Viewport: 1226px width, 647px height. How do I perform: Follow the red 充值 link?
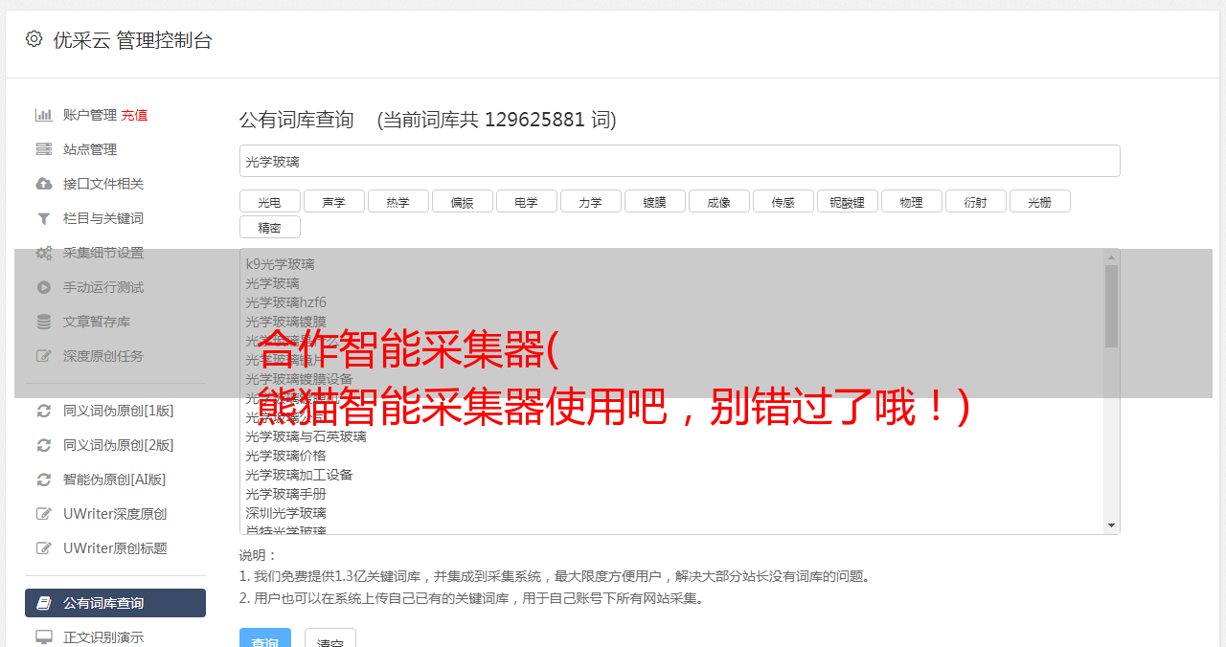click(x=134, y=115)
